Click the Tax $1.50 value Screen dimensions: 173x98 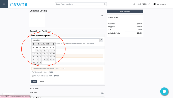tap(140, 29)
